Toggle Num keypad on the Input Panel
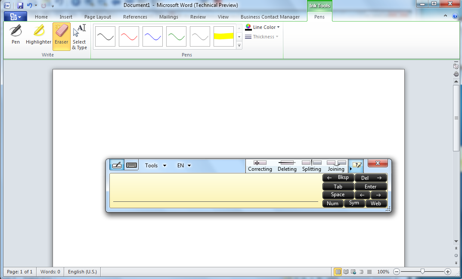Image resolution: width=462 pixels, height=279 pixels. [x=332, y=203]
